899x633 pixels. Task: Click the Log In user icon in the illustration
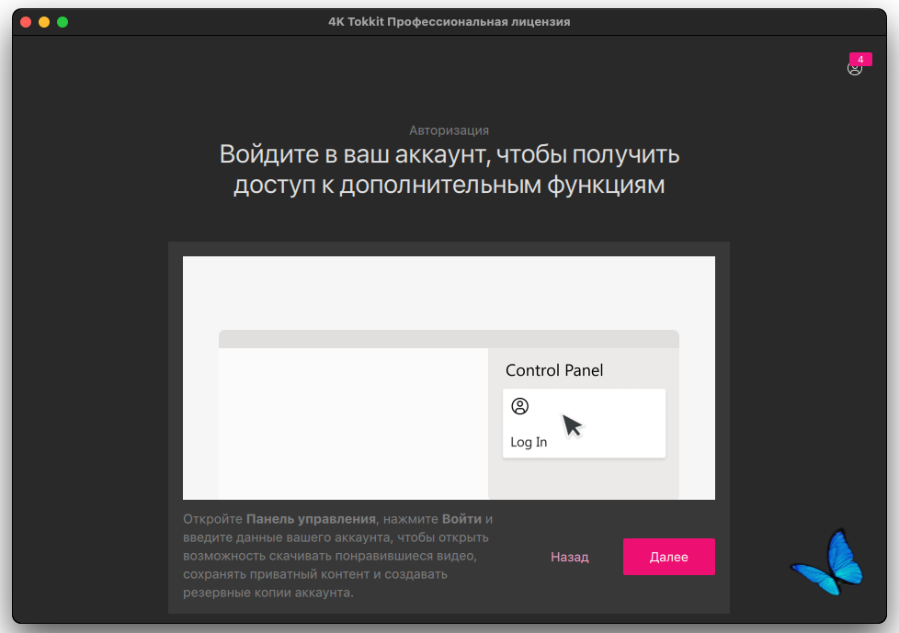tap(519, 406)
